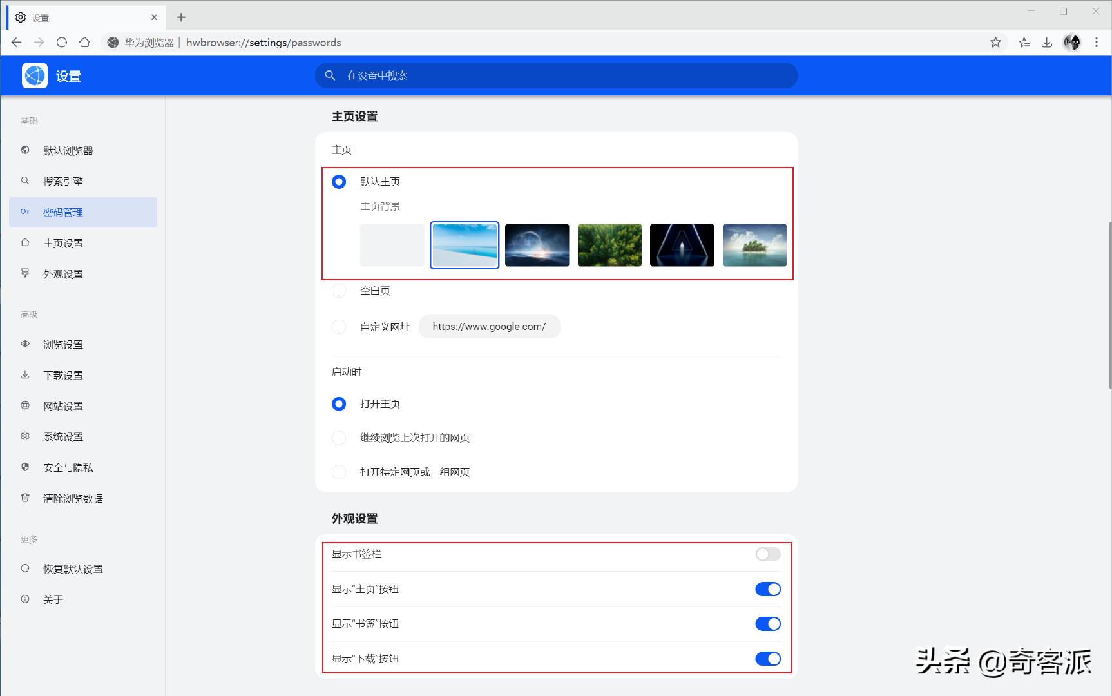
Task: Click the browser reload icon
Action: coord(62,43)
